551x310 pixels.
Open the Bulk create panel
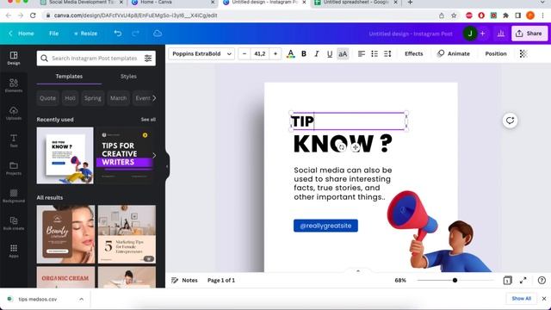pos(14,224)
